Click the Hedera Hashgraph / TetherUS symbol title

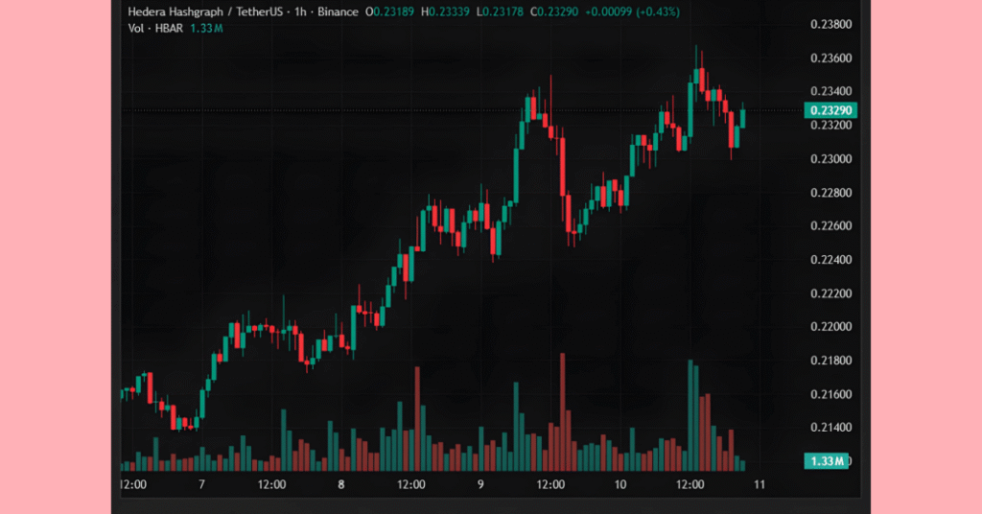point(206,12)
